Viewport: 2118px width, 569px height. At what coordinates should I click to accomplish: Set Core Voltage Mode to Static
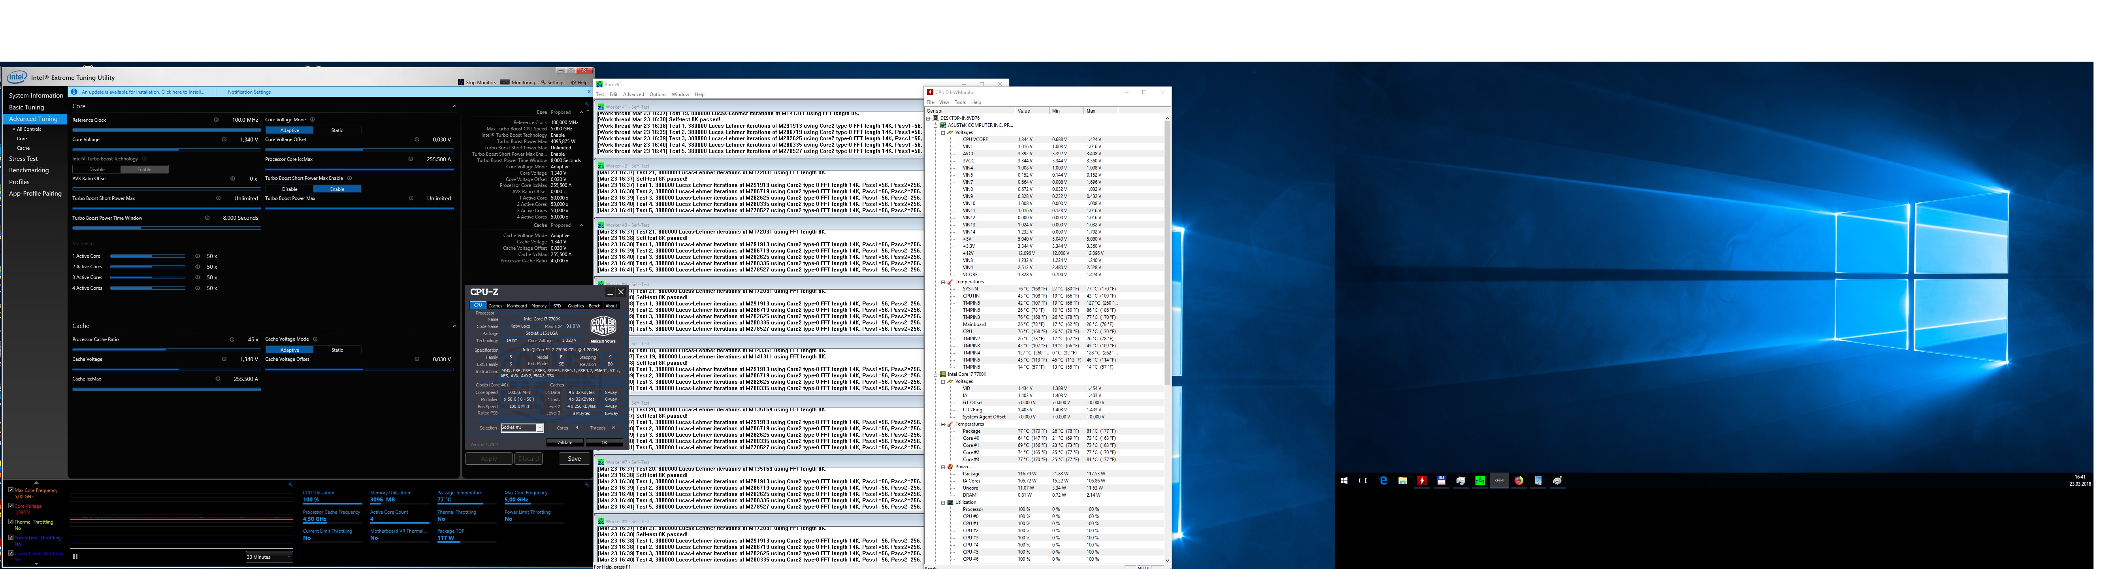337,130
